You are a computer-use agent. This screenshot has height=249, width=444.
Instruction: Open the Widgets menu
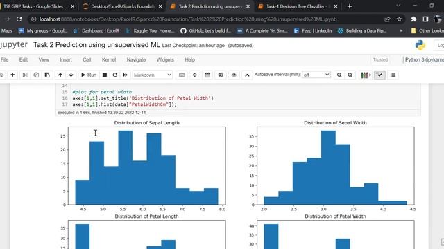pyautogui.click(x=165, y=60)
